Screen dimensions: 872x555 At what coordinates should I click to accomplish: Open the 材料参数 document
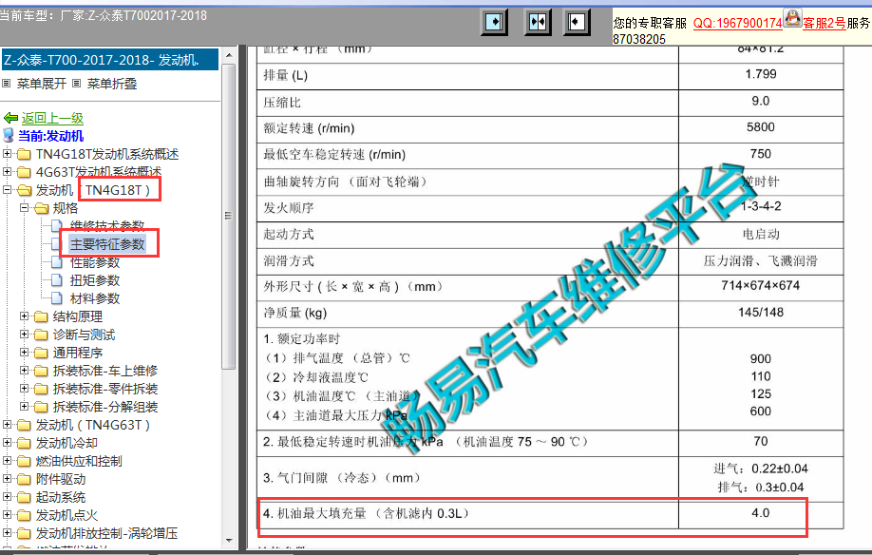pos(95,298)
